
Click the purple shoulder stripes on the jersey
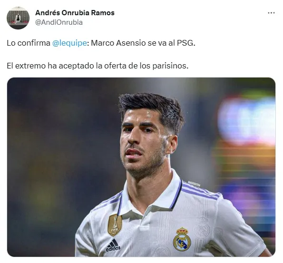coord(200,191)
